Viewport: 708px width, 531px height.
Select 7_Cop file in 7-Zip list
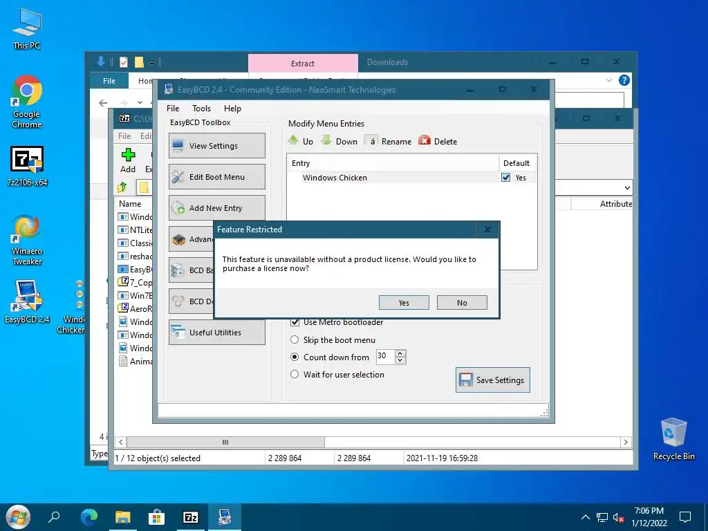click(135, 282)
